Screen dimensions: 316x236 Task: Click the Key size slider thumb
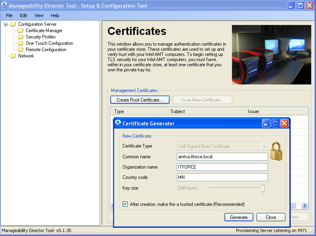click(x=262, y=189)
